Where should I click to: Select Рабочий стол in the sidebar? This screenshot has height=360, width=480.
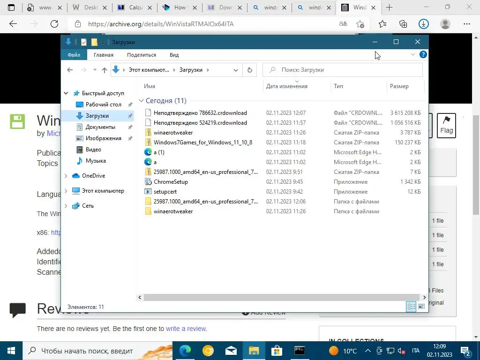coord(103,105)
